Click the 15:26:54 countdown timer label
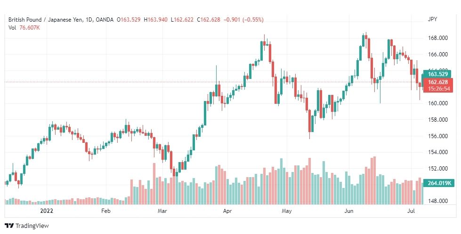 click(439, 89)
